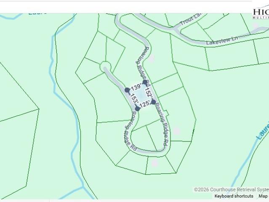Click the 152' lot dimension label
269x202 pixels.
coord(149,93)
